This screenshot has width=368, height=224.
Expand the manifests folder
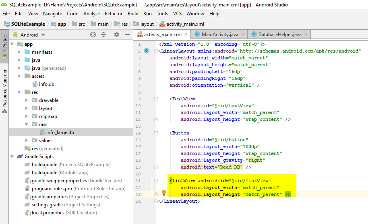click(x=19, y=52)
